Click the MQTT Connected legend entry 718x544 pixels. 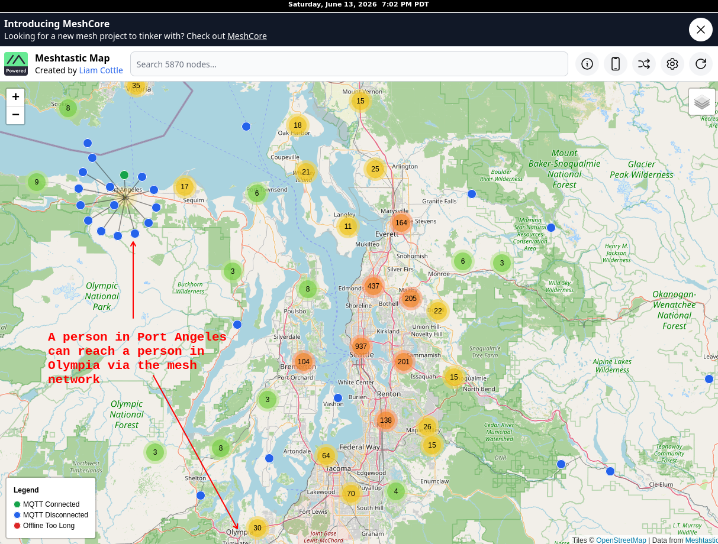point(47,504)
